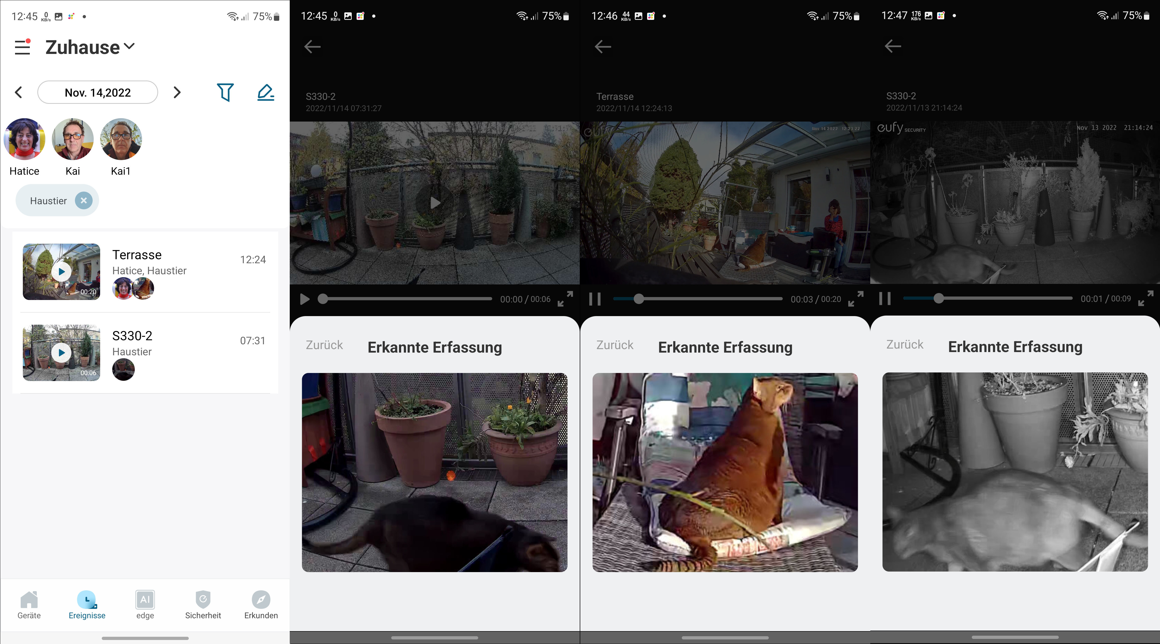The height and width of the screenshot is (644, 1160).
Task: Open the Nov. 14,2022 date picker
Action: 98,92
